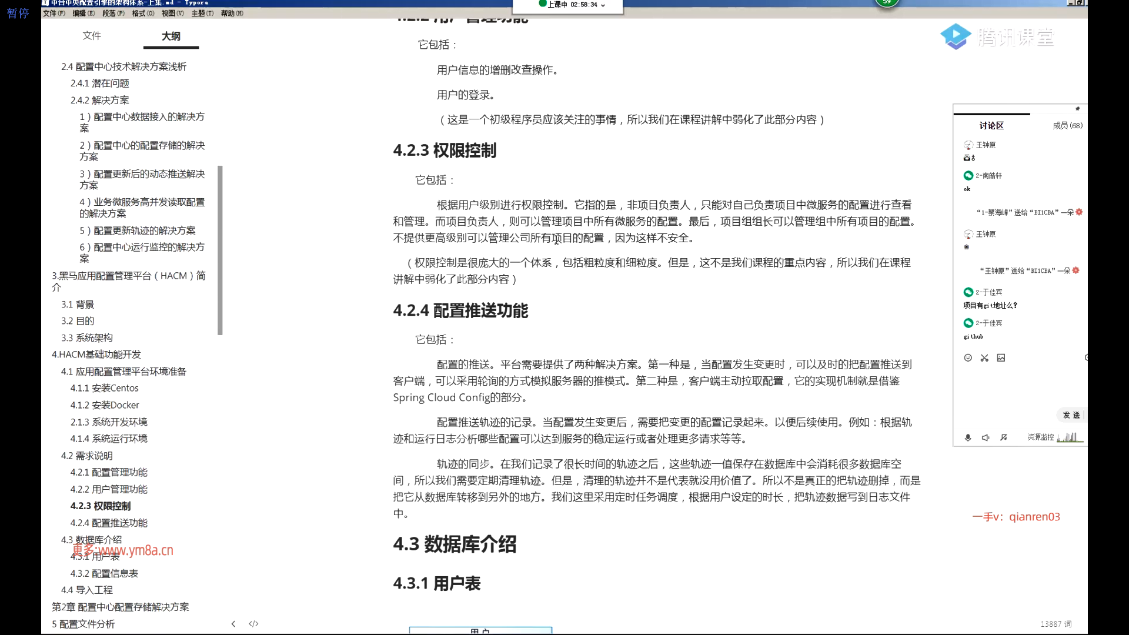1129x635 pixels.
Task: Toggle the speaker volume icon
Action: tap(986, 437)
